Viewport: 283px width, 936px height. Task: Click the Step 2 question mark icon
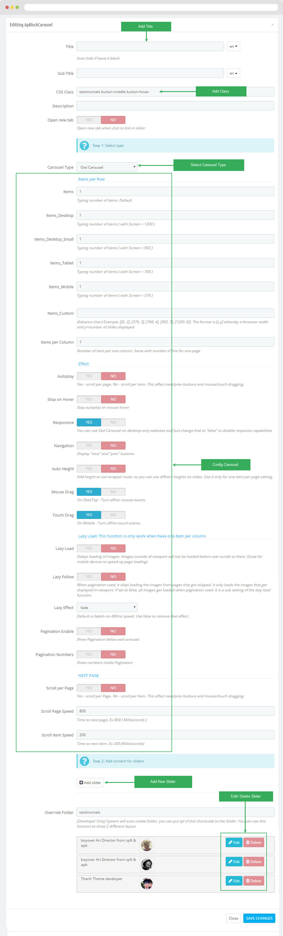tap(84, 761)
